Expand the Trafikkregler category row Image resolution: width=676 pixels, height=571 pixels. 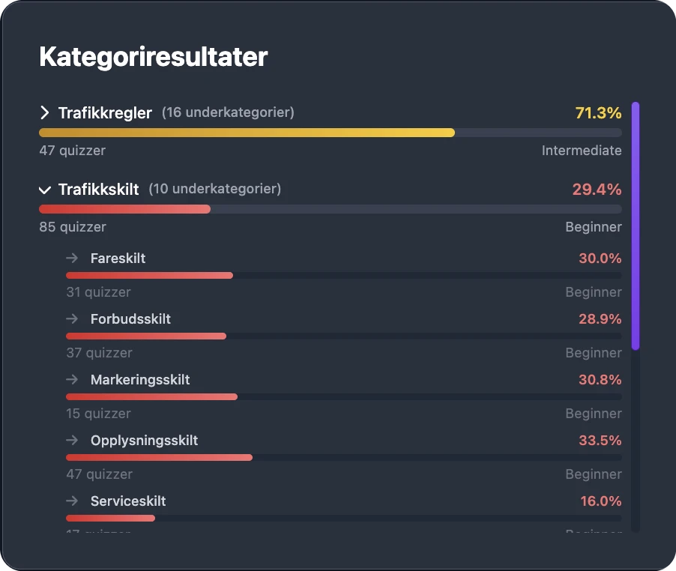(105, 112)
